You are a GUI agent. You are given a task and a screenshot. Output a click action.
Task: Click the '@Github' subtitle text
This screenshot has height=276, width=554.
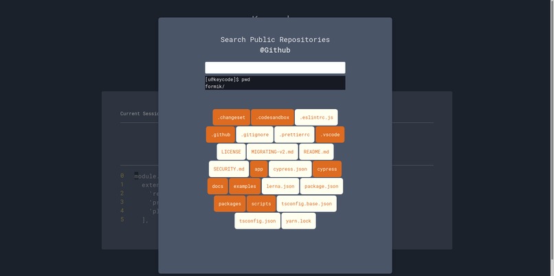coord(275,50)
